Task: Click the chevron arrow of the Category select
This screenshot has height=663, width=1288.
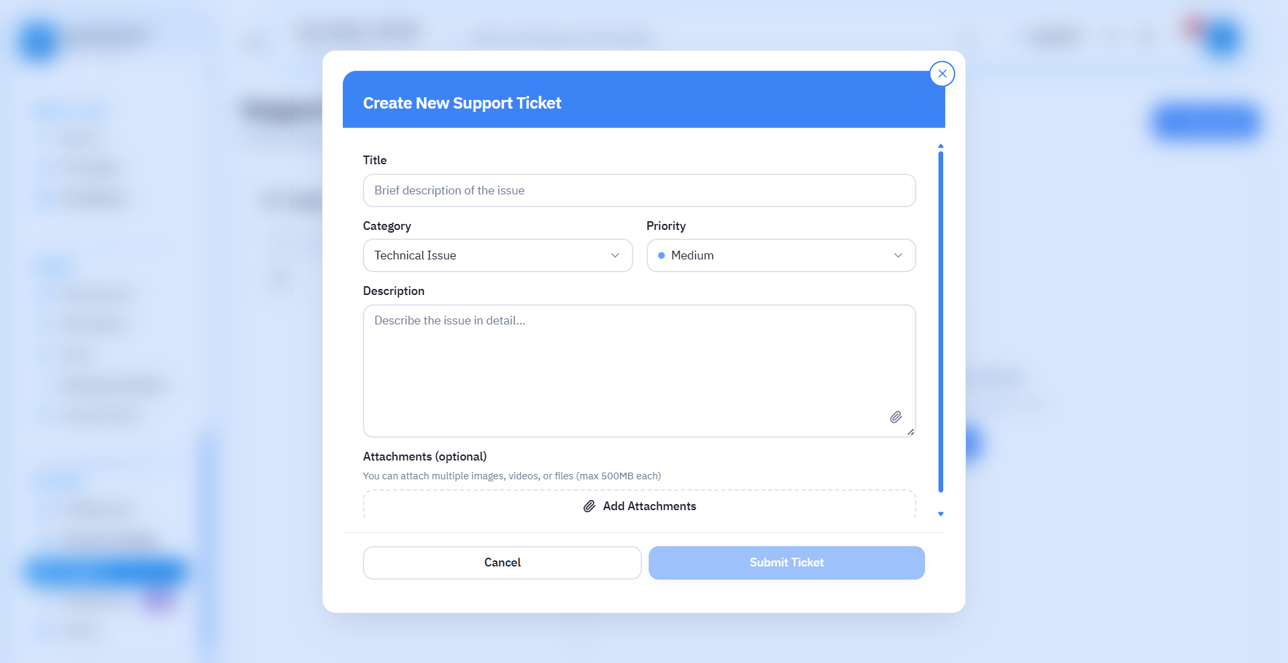Action: pyautogui.click(x=614, y=255)
